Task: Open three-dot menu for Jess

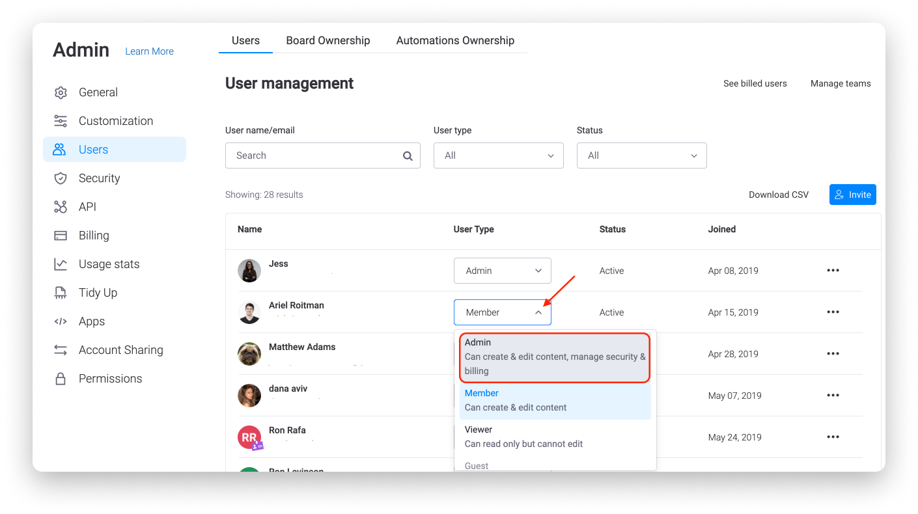Action: (833, 271)
